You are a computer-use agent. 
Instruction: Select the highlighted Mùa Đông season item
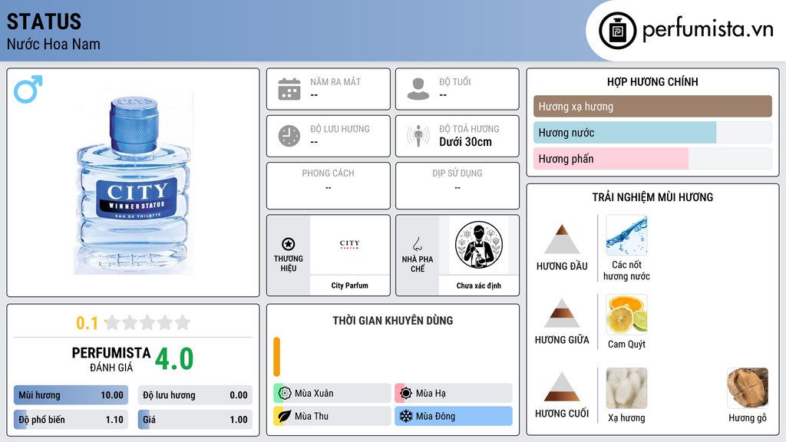(x=454, y=416)
